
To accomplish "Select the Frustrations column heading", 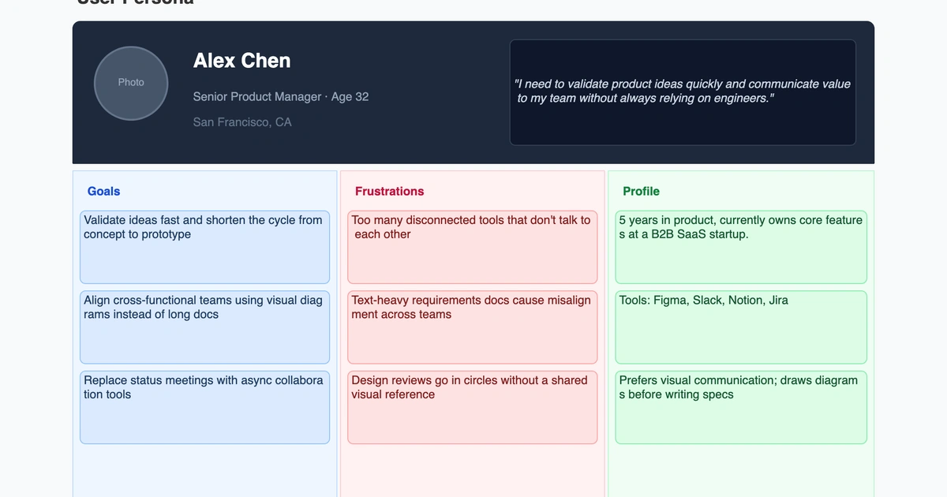I will [389, 191].
